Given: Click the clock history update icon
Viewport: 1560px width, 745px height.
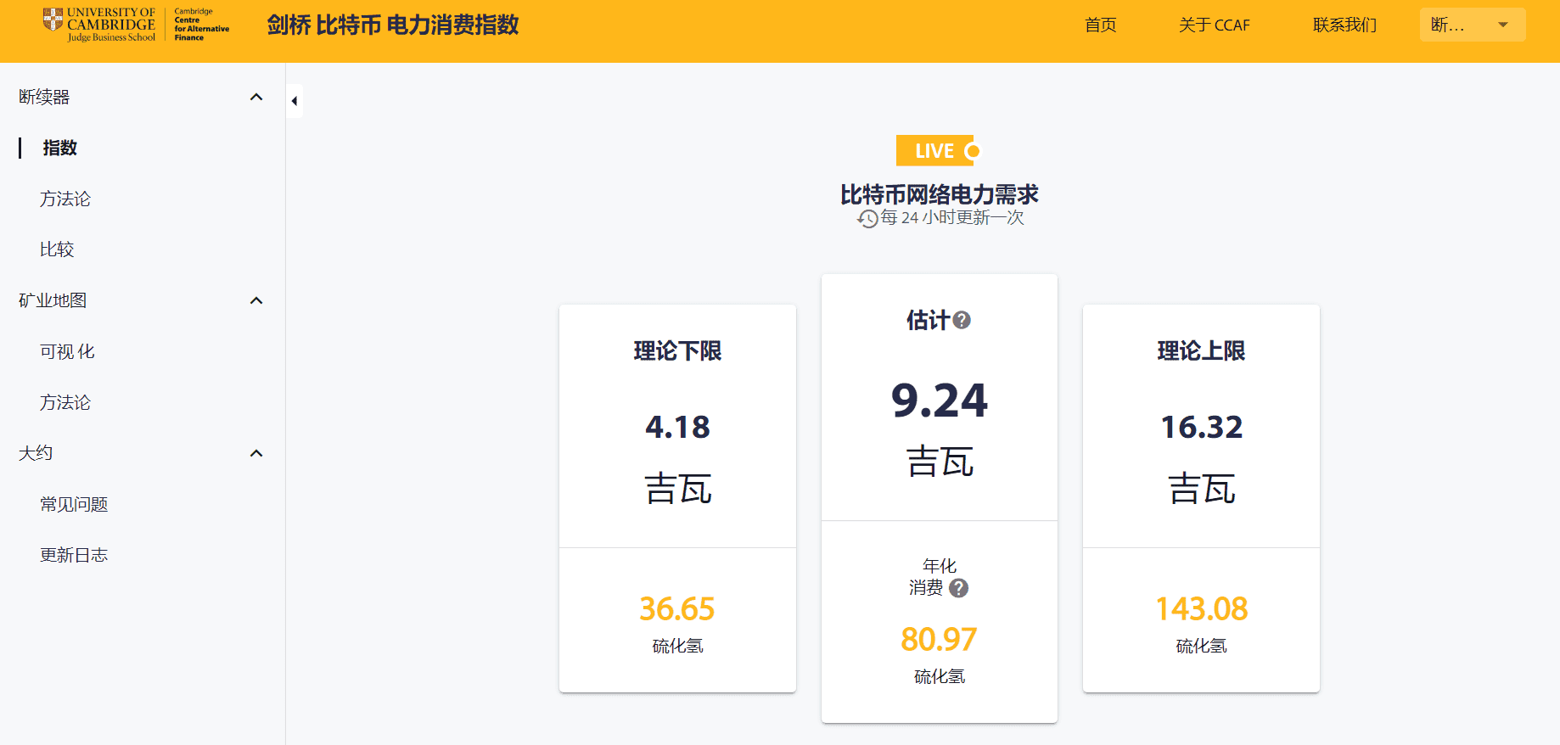Looking at the screenshot, I should tap(867, 219).
